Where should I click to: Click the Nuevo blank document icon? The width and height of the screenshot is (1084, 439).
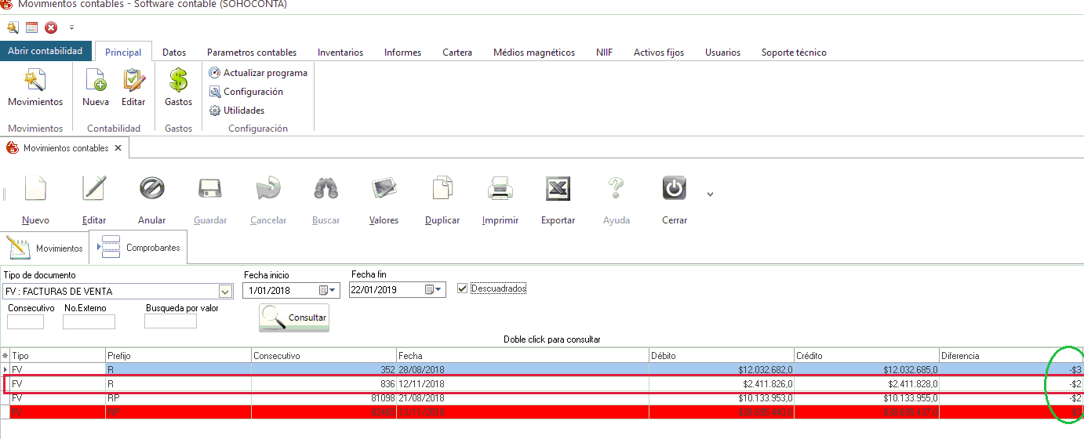[x=35, y=189]
